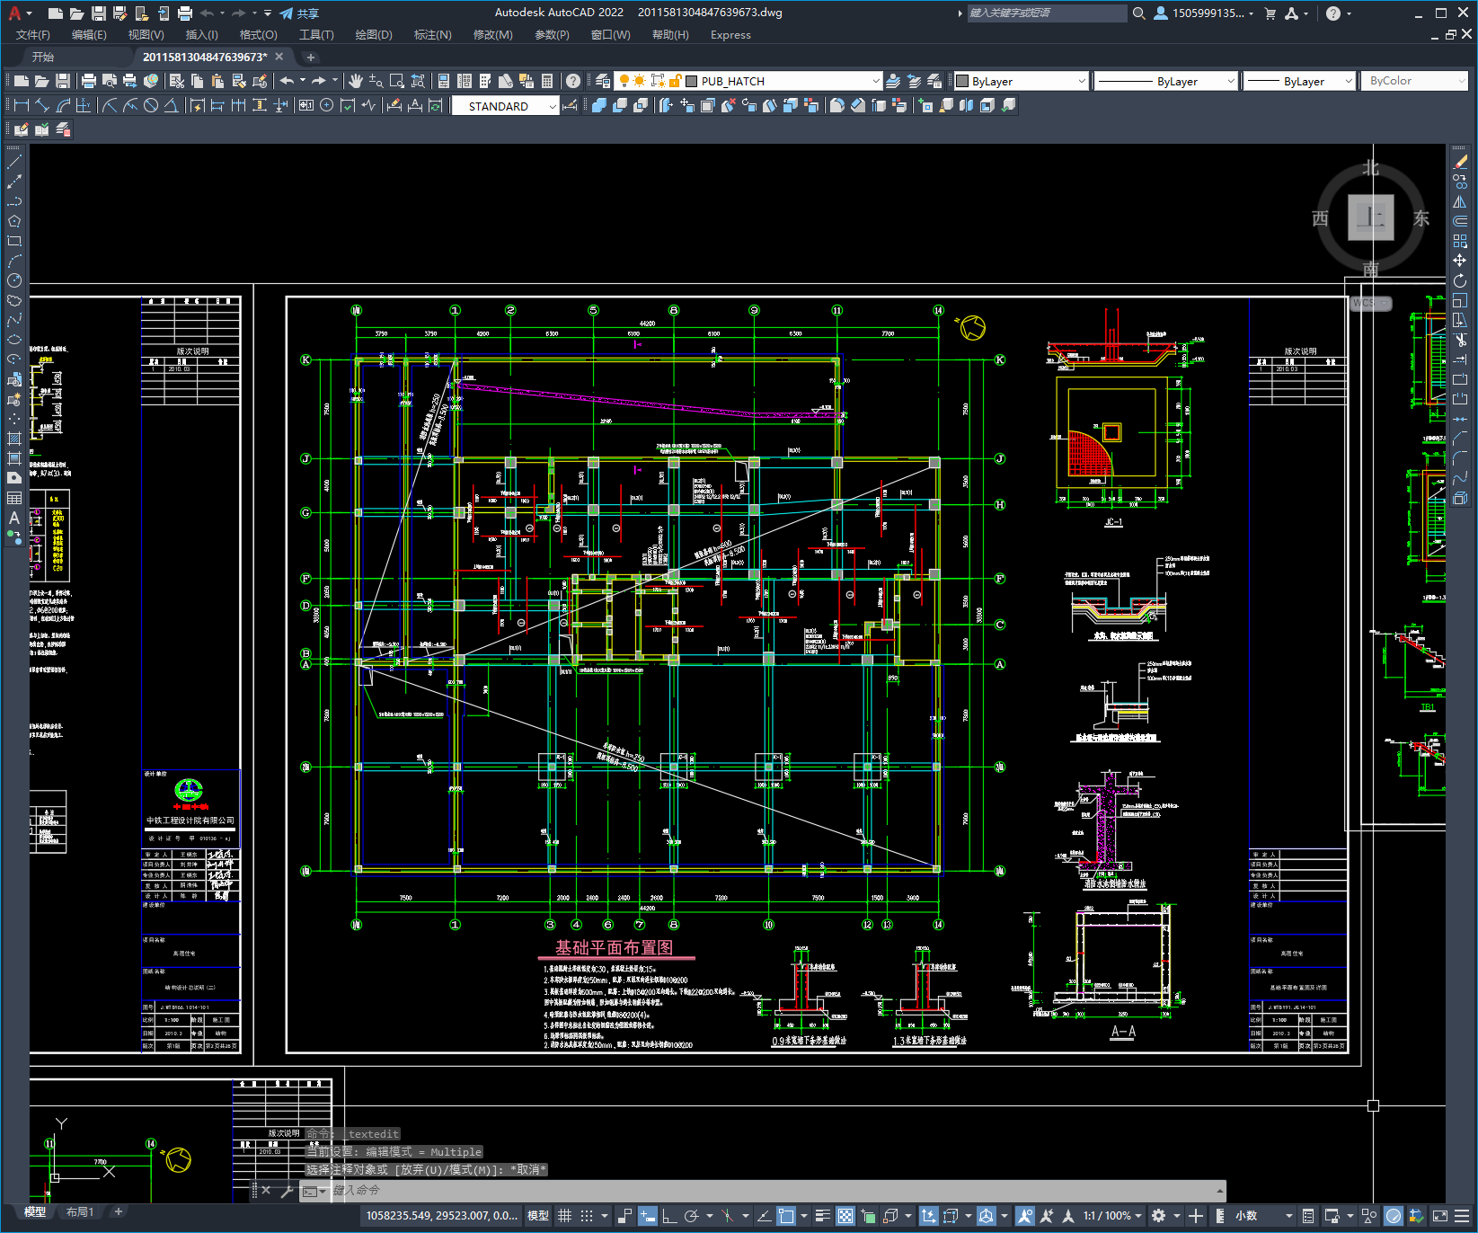Click the Make Object's Layer Current icon
The height and width of the screenshot is (1233, 1478).
(x=893, y=81)
